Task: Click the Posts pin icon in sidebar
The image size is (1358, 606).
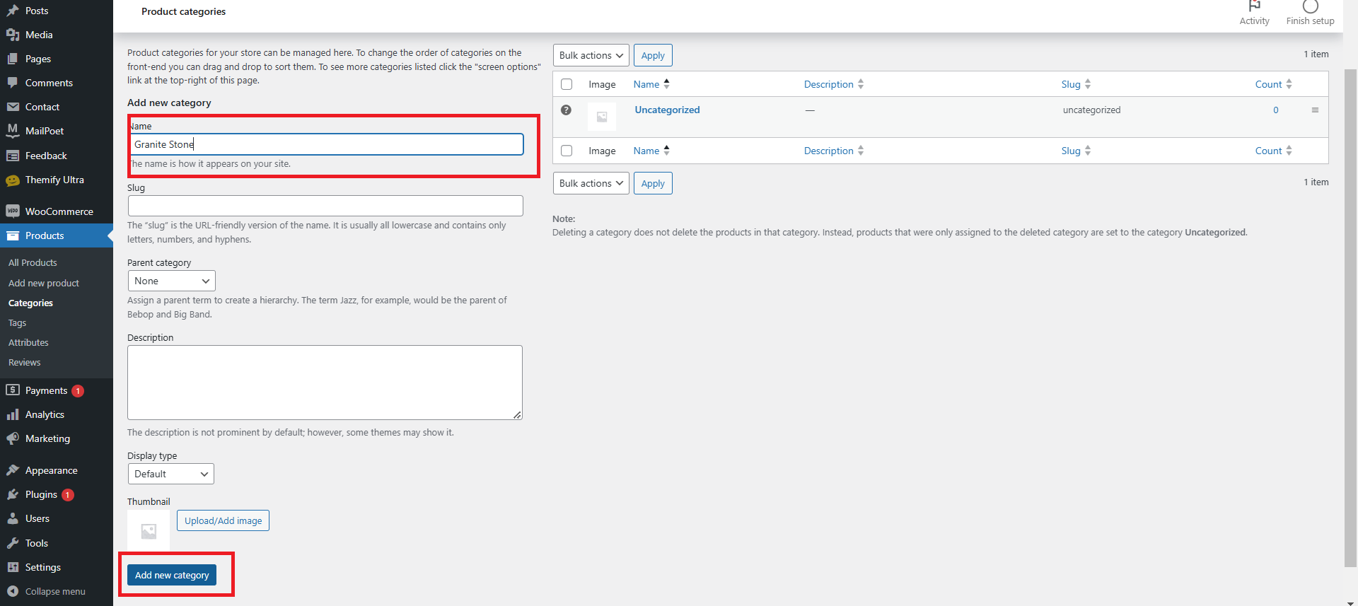Action: coord(13,11)
